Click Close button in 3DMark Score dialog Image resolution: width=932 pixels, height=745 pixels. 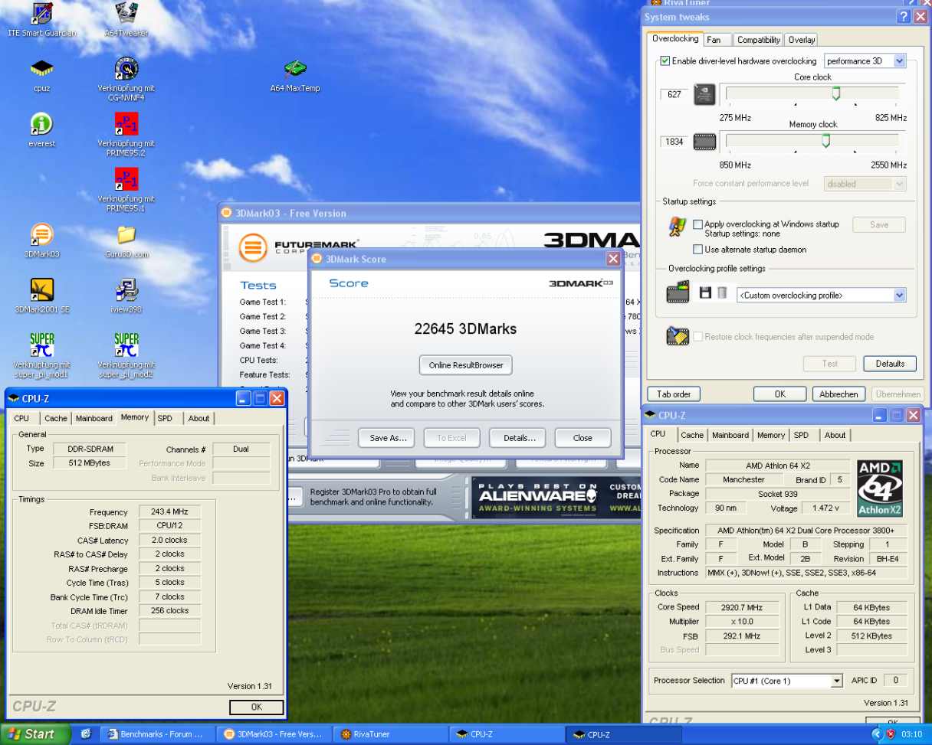(582, 438)
